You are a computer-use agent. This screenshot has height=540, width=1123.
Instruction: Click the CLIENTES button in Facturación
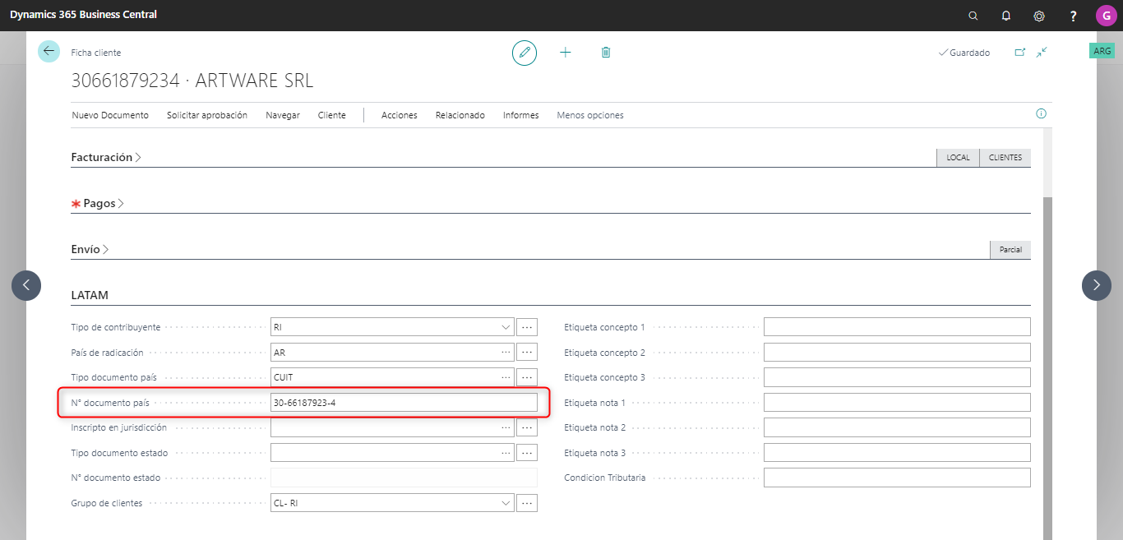pos(1005,158)
